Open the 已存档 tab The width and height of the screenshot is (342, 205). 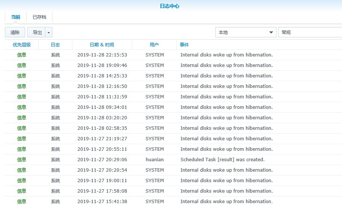pyautogui.click(x=39, y=17)
